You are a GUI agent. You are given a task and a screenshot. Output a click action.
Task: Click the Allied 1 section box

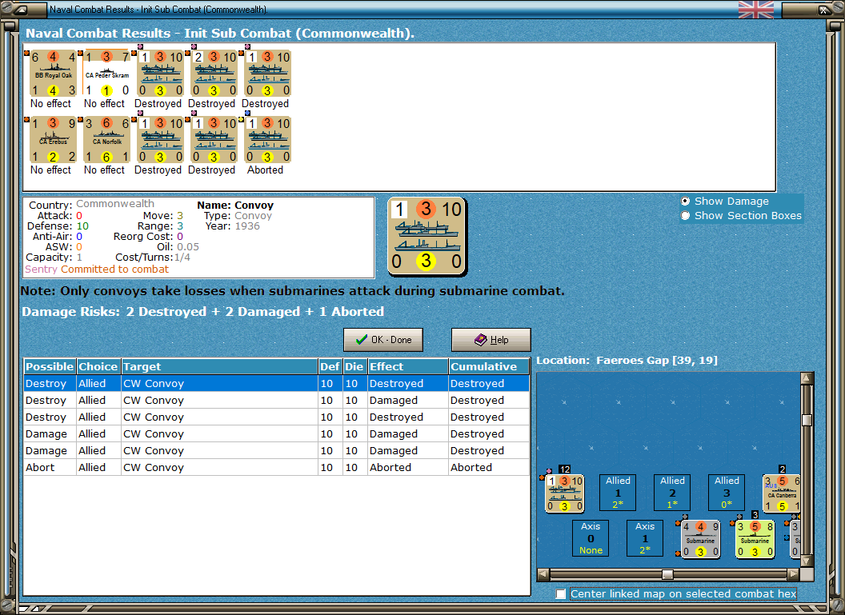tap(618, 493)
